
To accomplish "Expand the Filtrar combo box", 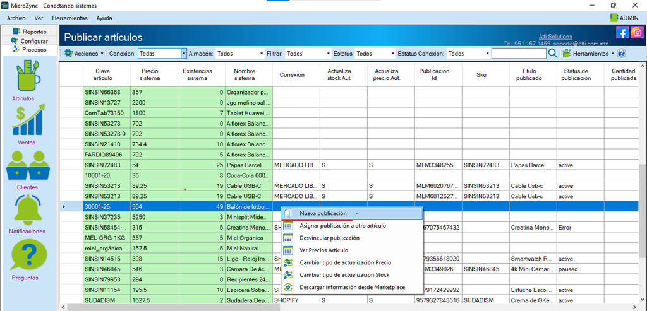I will click(329, 54).
